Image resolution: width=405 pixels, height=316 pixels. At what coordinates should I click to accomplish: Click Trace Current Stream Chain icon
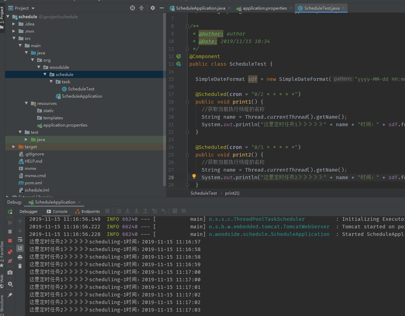pyautogui.click(x=184, y=211)
